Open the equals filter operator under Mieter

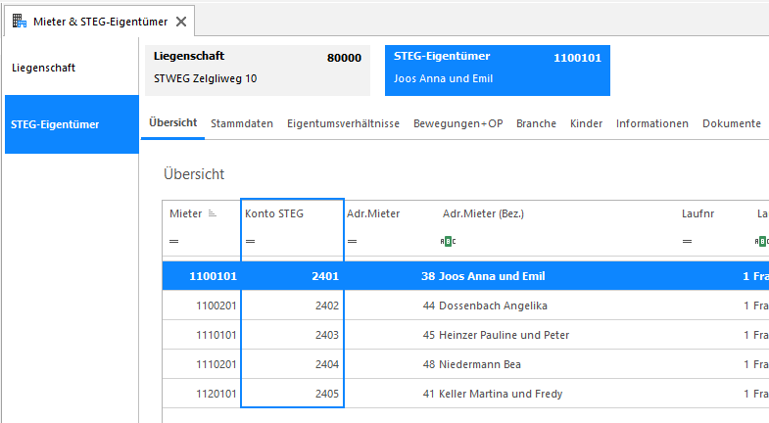click(x=174, y=241)
